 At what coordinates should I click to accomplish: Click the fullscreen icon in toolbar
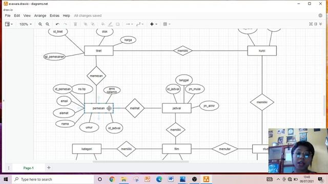[311, 24]
